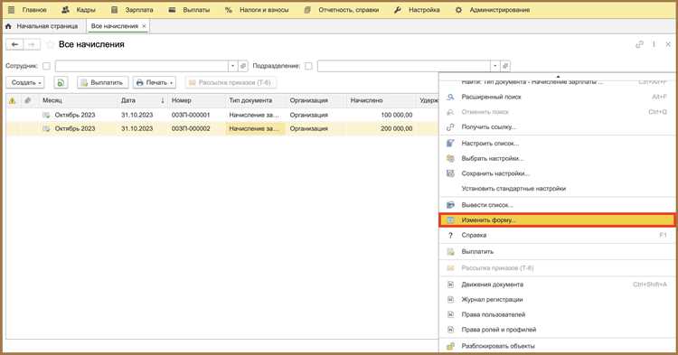Enable the Подразделение filter checkbox
Screen dimensions: 678x355
pyautogui.click(x=308, y=66)
